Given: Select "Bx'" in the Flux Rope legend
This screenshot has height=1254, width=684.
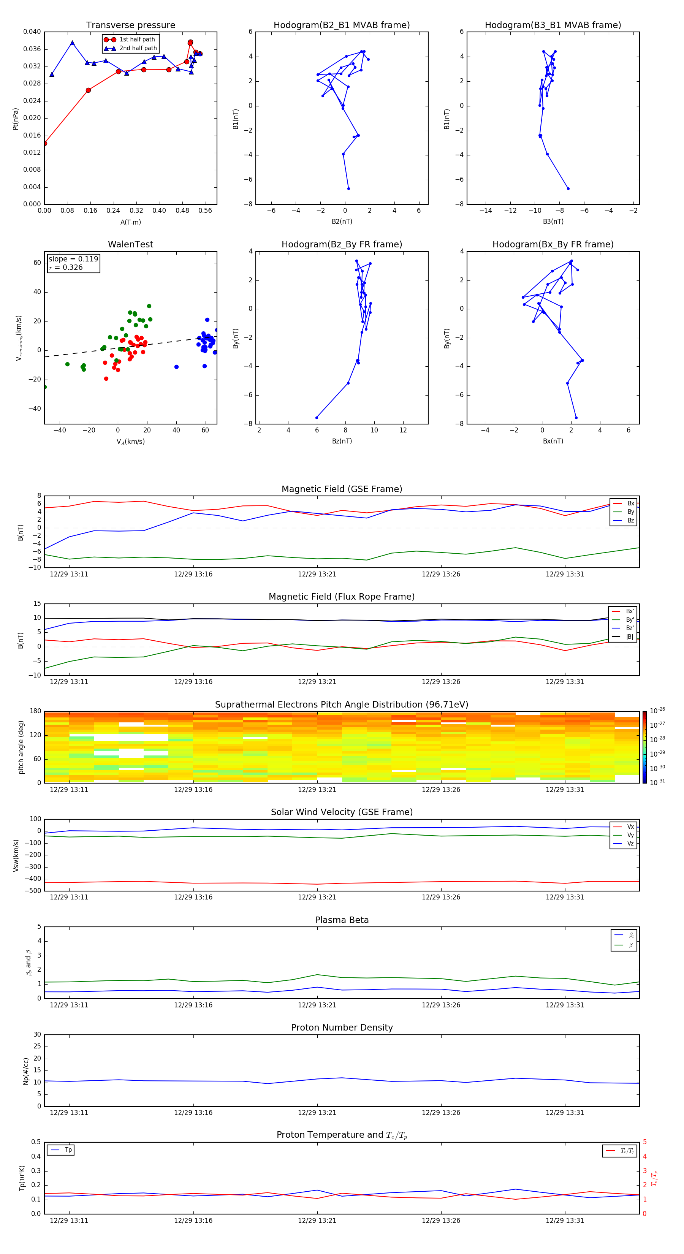Looking at the screenshot, I should point(623,611).
